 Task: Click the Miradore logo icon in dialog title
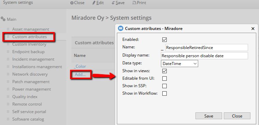(121, 29)
